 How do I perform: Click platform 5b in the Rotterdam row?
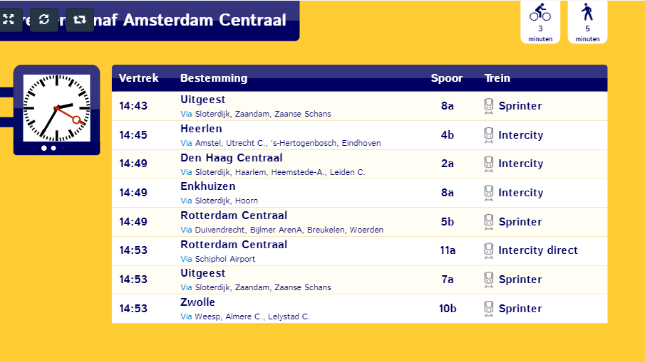tap(448, 222)
